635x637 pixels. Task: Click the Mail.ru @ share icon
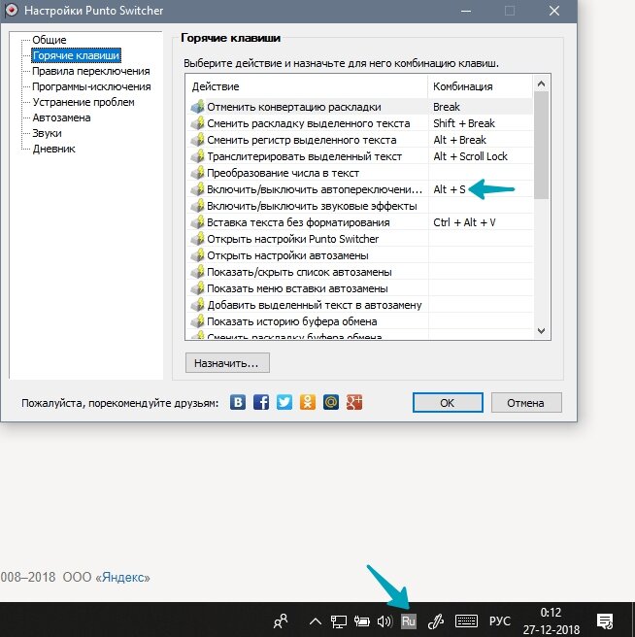(331, 403)
